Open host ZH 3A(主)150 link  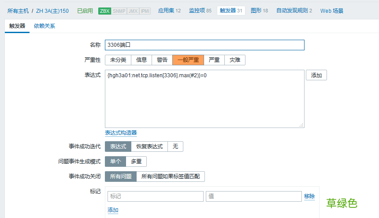pos(52,11)
